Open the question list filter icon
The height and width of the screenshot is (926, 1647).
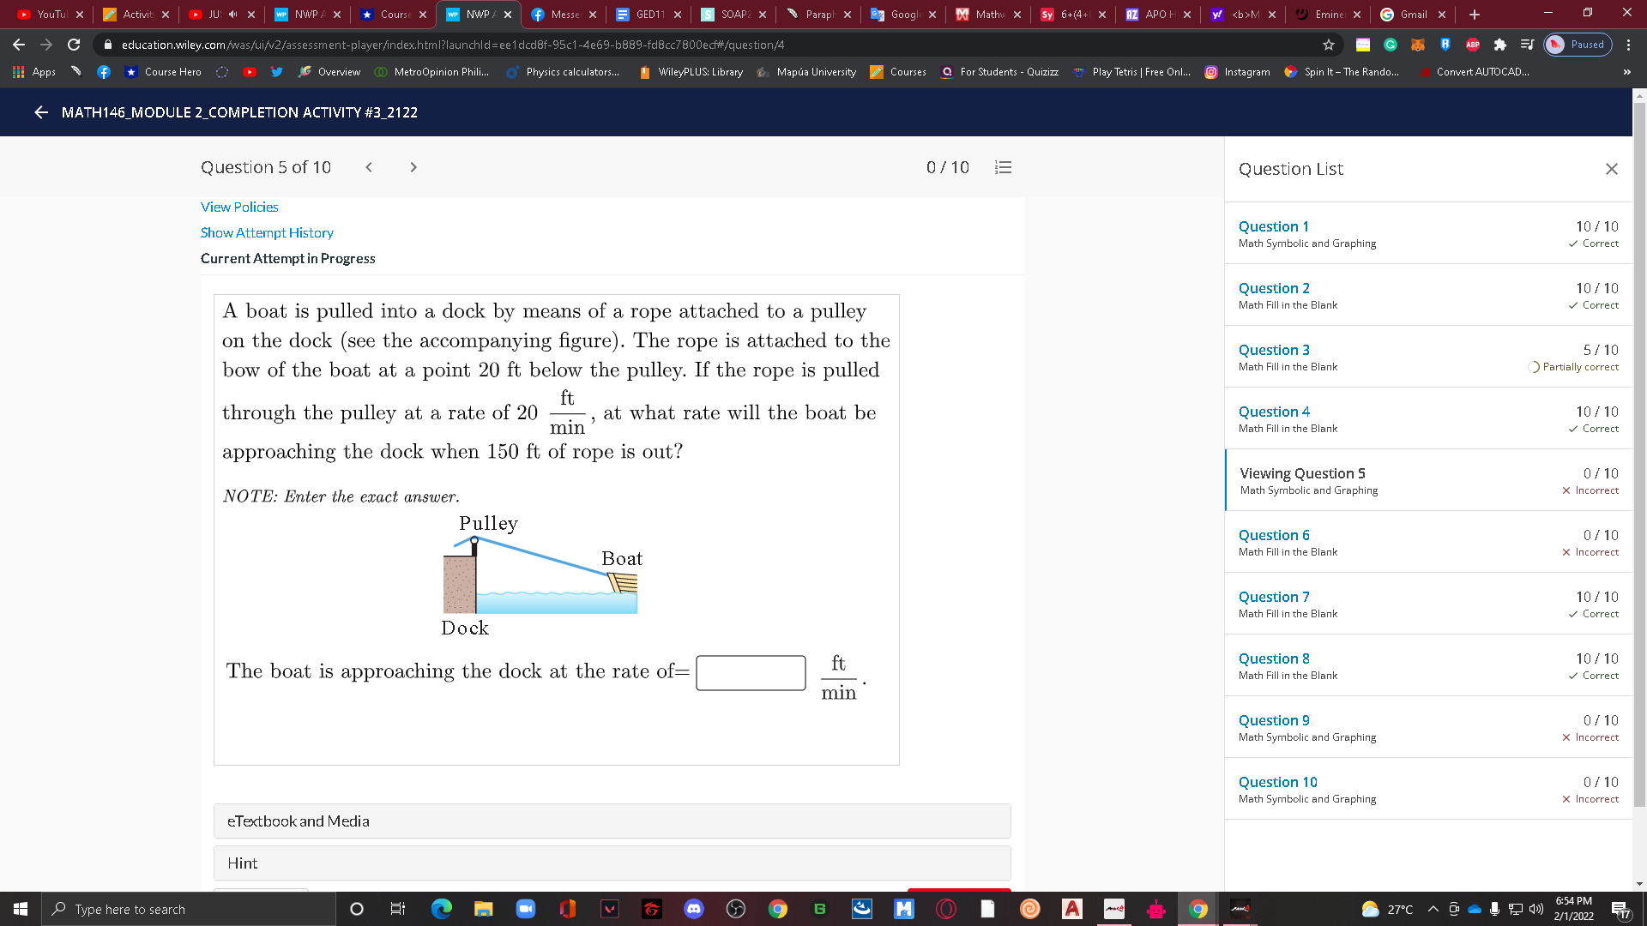(1003, 167)
